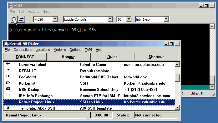Open the vt320 terminal type dropdown
The image size is (218, 123).
click(x=55, y=19)
